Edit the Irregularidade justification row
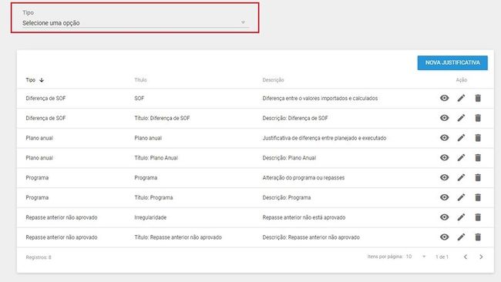Image resolution: width=501 pixels, height=282 pixels. click(x=461, y=217)
